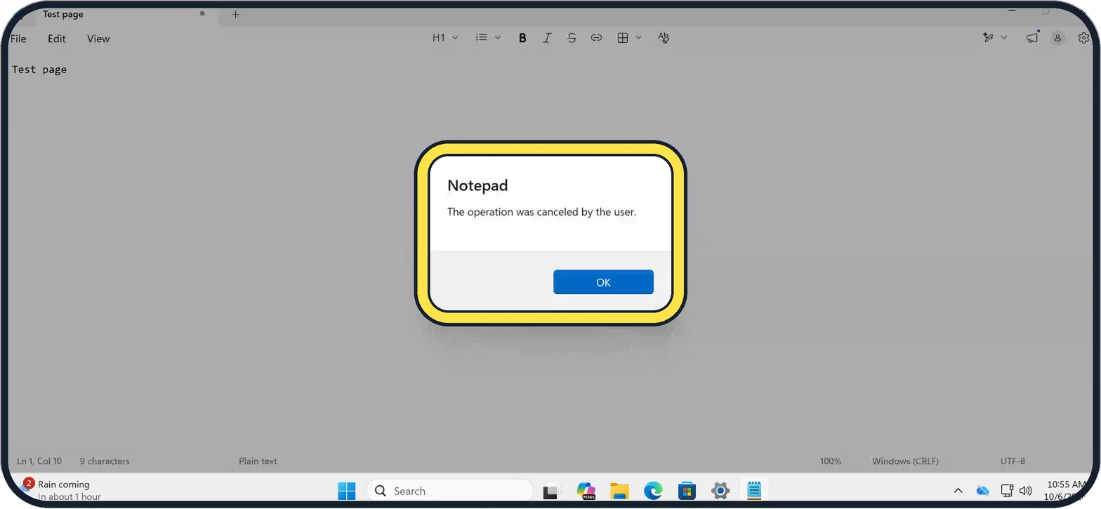Click the taskbar Search box
This screenshot has width=1101, height=509.
click(x=450, y=491)
